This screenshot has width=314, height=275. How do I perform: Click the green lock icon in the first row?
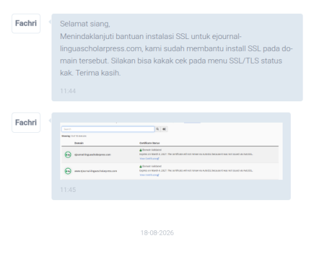coord(141,150)
